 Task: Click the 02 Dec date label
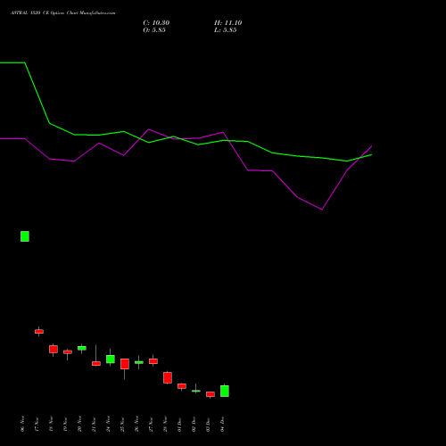pyautogui.click(x=194, y=424)
